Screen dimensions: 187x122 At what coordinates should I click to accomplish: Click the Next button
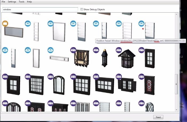[158, 117]
